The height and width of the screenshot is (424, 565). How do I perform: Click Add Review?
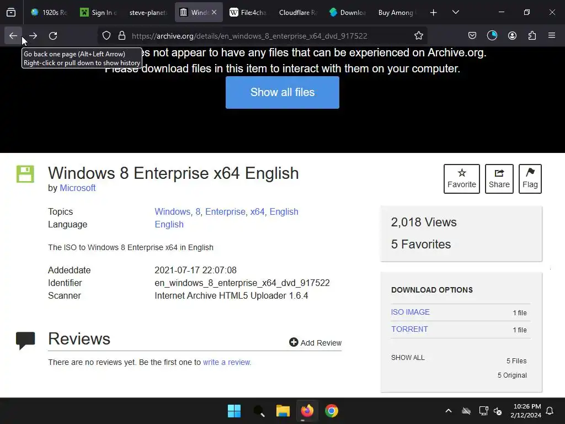[x=315, y=342]
